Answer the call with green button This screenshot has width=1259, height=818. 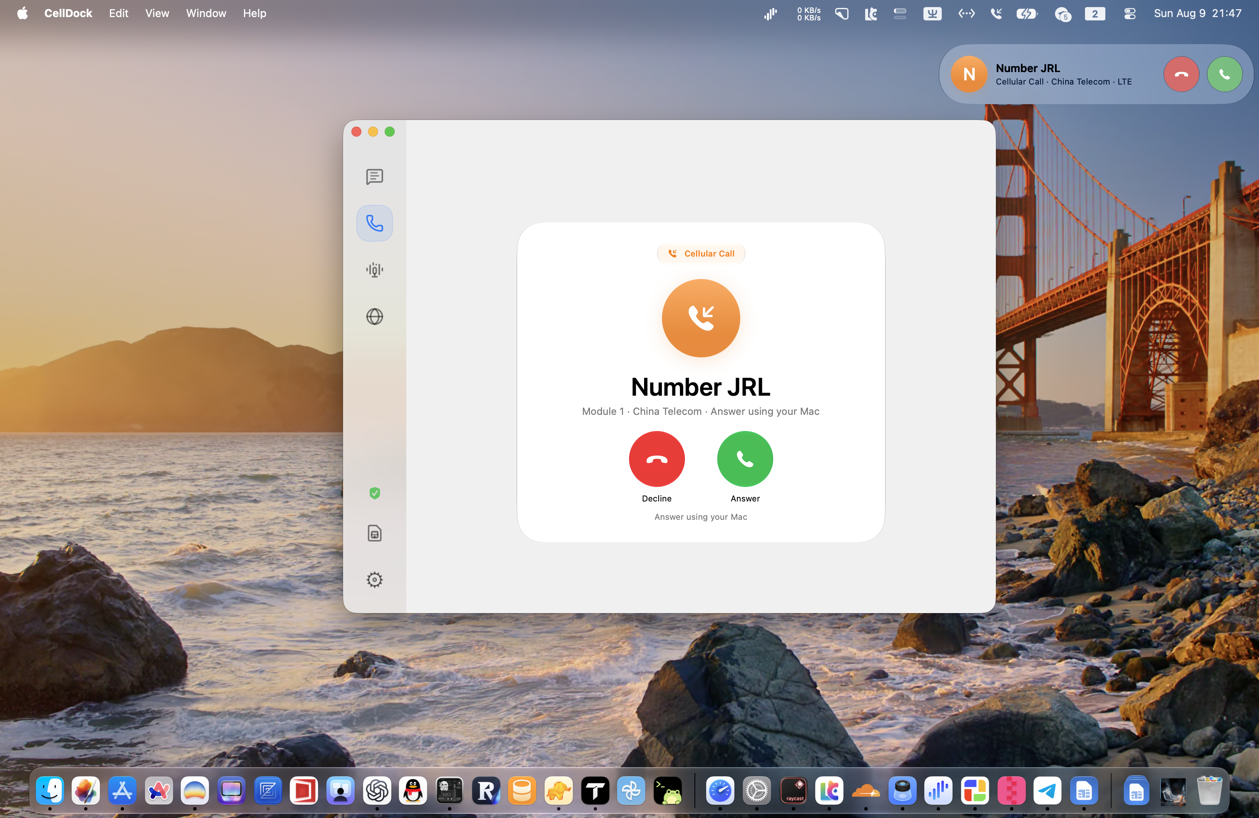[x=745, y=459]
